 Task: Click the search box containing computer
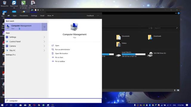click(x=53, y=101)
